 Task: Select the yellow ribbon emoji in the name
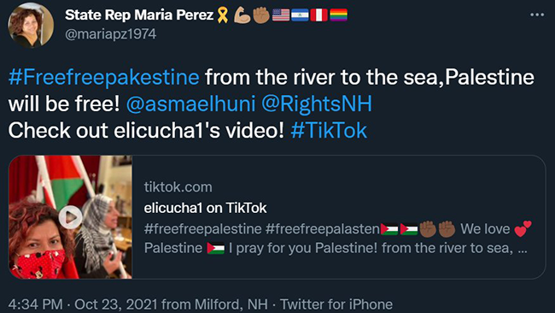click(x=223, y=15)
